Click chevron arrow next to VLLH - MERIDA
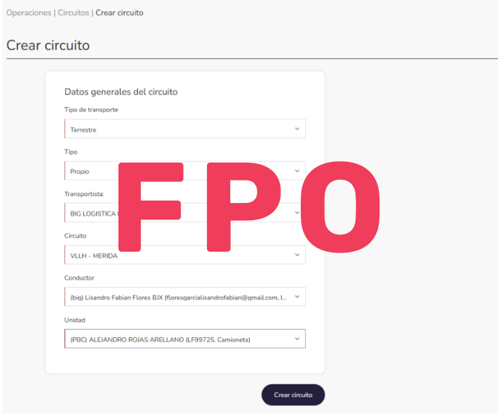This screenshot has height=415, width=498. (297, 255)
